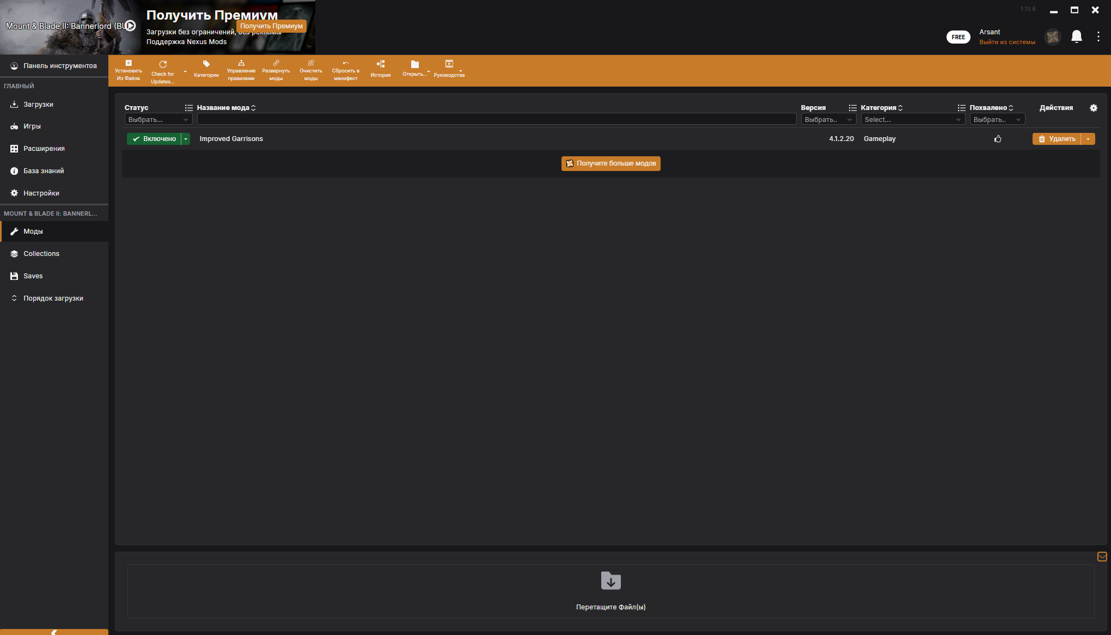This screenshot has width=1111, height=635.
Task: Toggle Включено status of Improved Garrisons
Action: [x=154, y=139]
